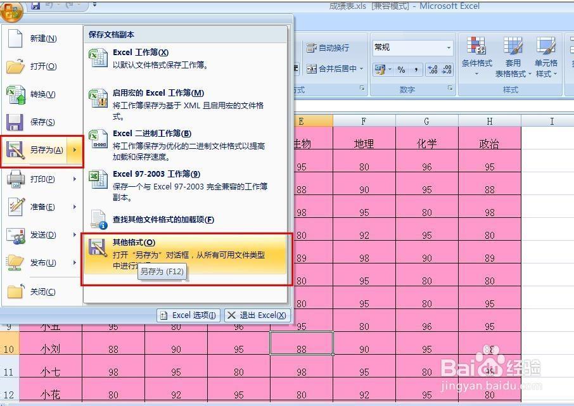Expand the 发送(D) submenu arrow
Viewport: 574px width, 406px height.
click(75, 234)
